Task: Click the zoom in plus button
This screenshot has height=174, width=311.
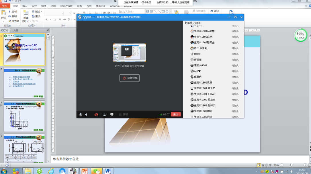Action: tap(305, 165)
